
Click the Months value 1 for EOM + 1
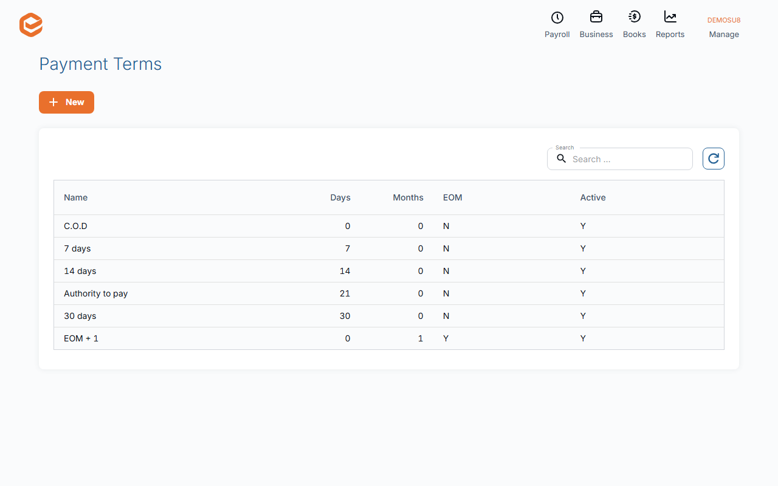tap(421, 338)
